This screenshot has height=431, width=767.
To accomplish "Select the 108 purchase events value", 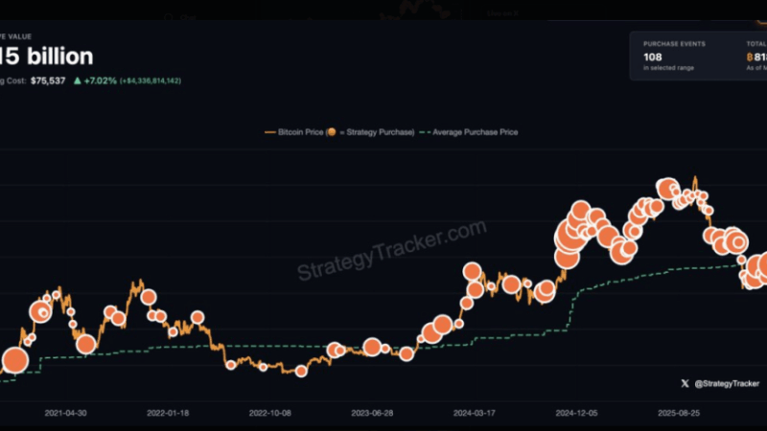I will coord(653,57).
